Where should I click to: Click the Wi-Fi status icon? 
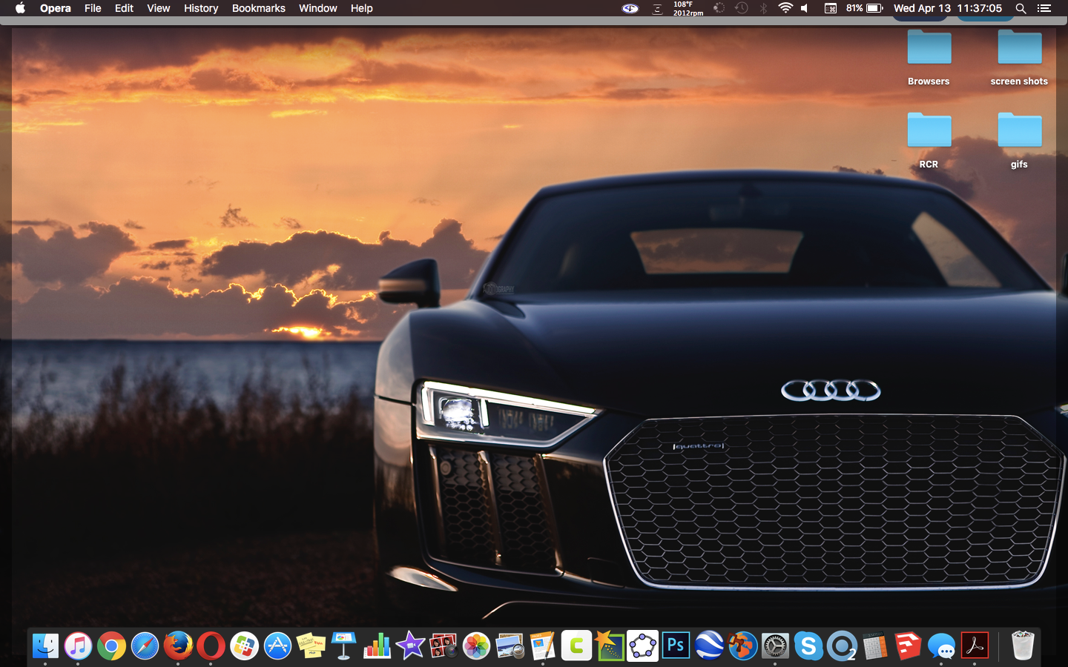tap(785, 8)
